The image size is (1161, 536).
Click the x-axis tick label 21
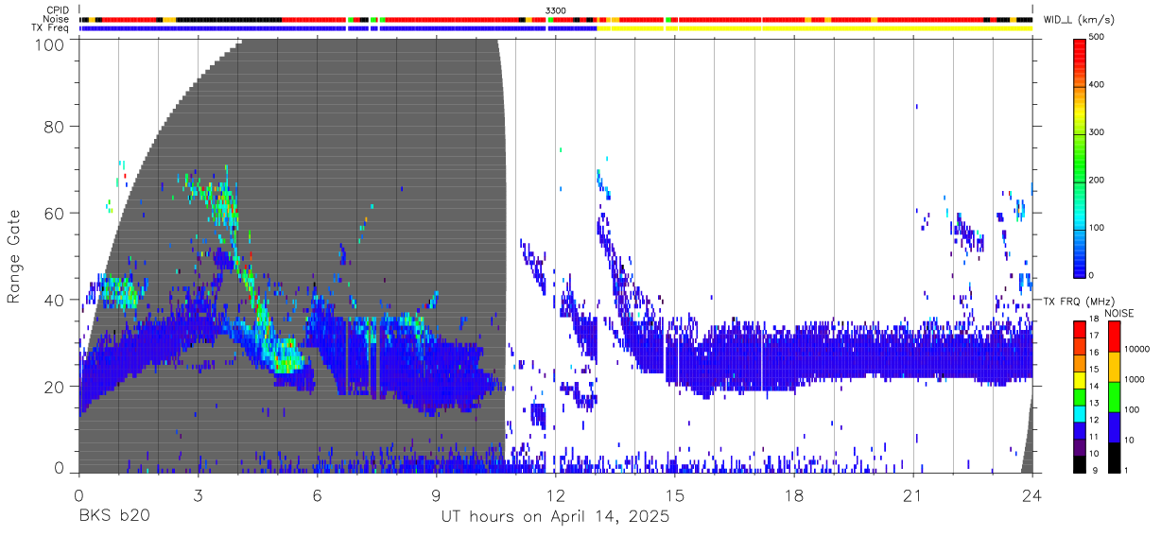coord(913,494)
